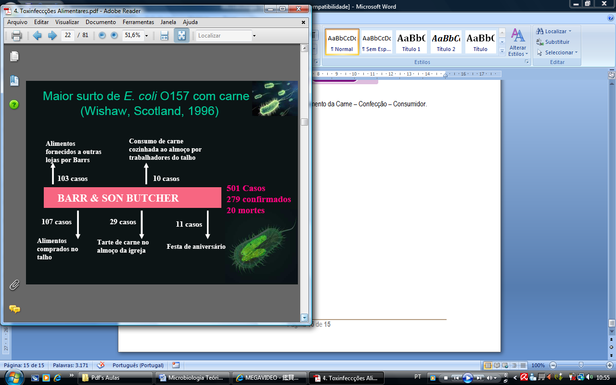
Task: Click the page number field showing 22
Action: (x=68, y=35)
